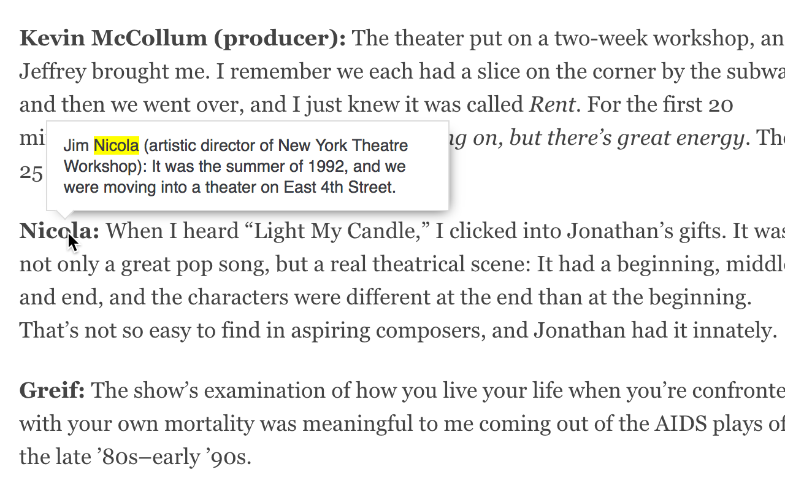Click the bold "Greif:" speaker label
Screen dimensions: 785x491
[x=54, y=390]
